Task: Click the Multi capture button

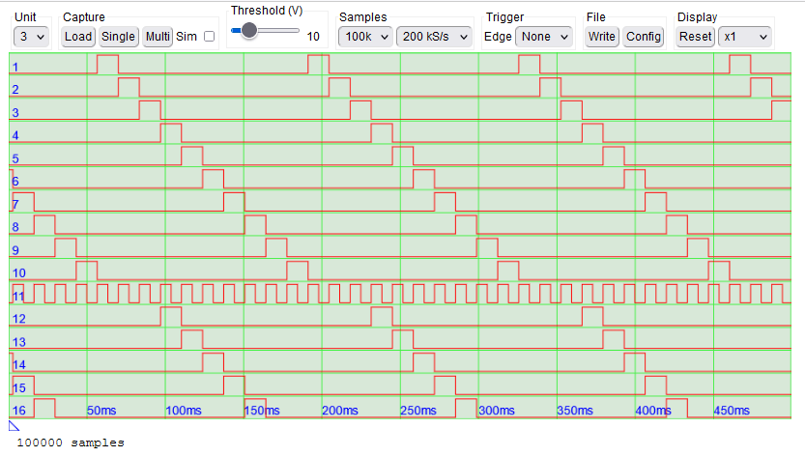Action: pos(158,37)
